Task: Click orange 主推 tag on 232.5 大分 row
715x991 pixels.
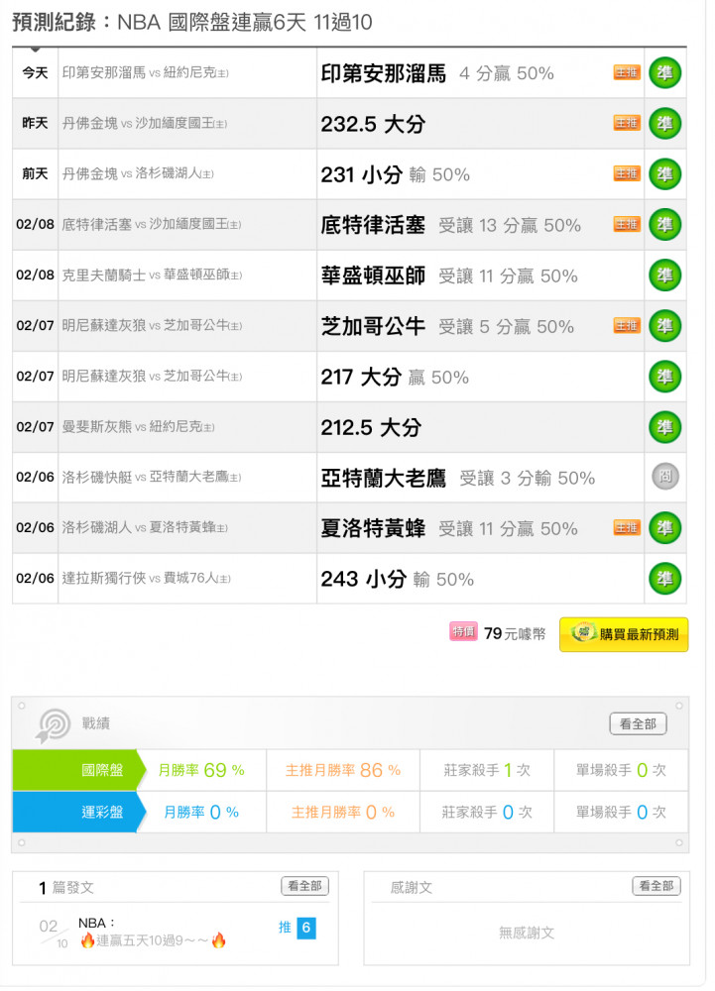Action: click(627, 123)
